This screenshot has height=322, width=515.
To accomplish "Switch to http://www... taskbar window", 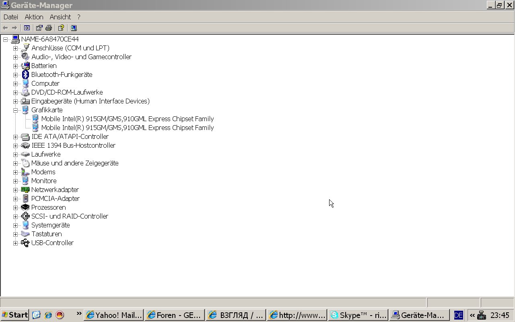I will coord(297,315).
